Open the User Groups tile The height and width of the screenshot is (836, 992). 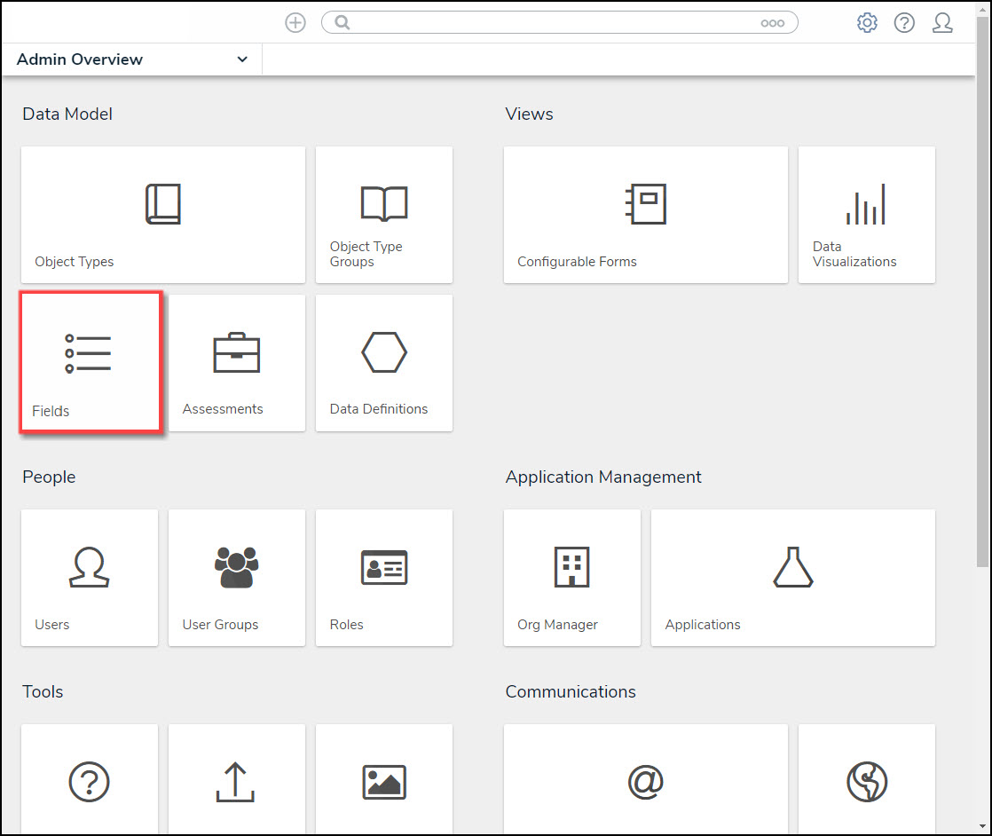(236, 577)
